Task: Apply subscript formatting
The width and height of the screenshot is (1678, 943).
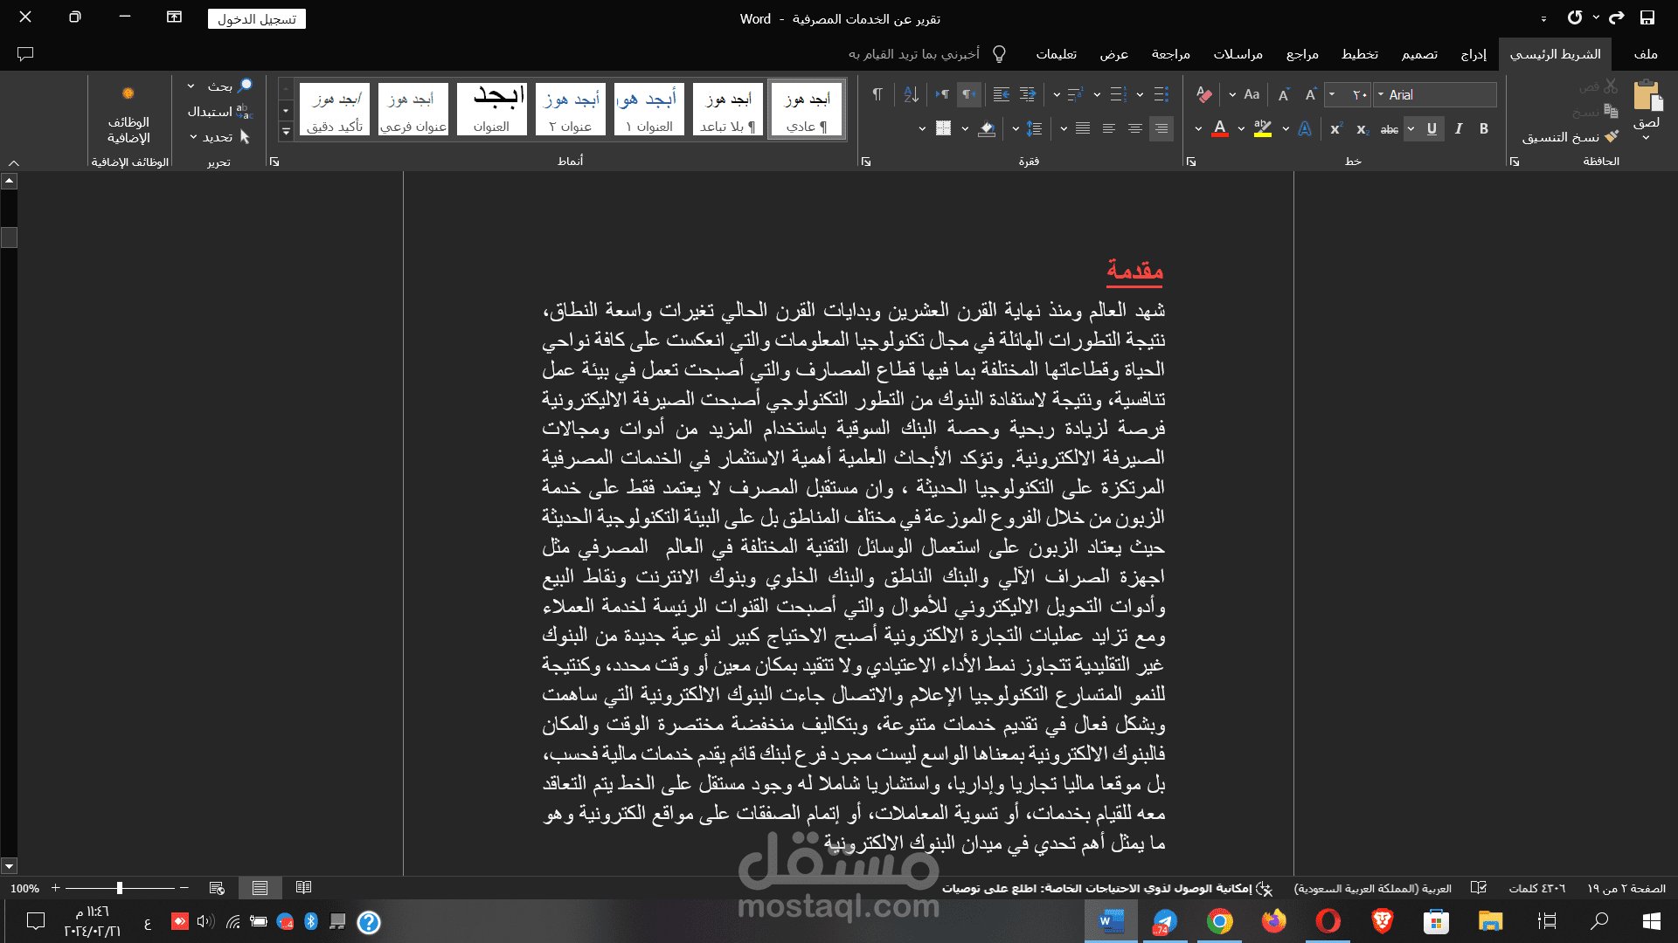Action: (x=1363, y=129)
